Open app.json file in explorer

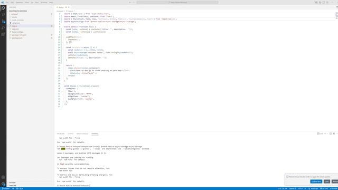tap(15, 29)
